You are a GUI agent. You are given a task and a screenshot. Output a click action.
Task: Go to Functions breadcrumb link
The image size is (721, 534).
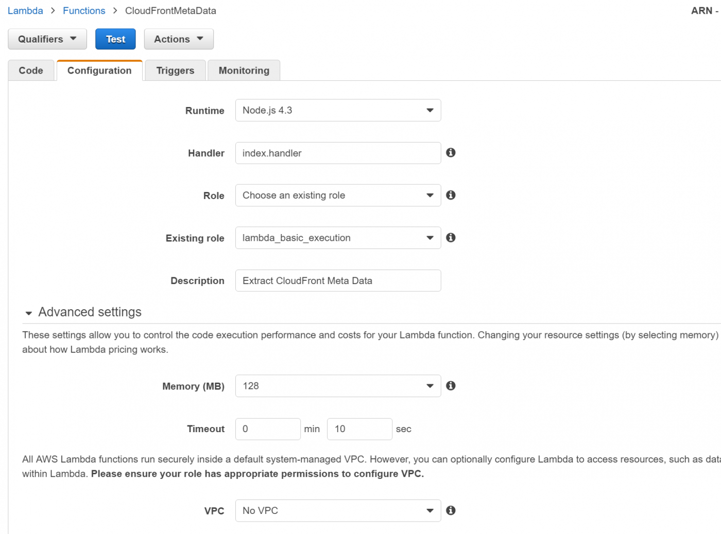(84, 11)
